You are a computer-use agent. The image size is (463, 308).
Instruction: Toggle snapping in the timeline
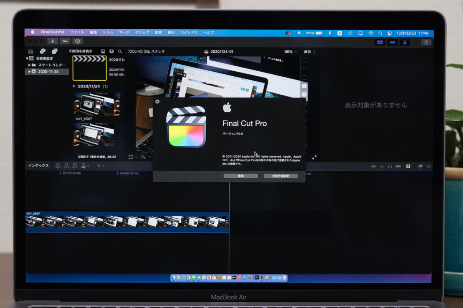(x=398, y=166)
